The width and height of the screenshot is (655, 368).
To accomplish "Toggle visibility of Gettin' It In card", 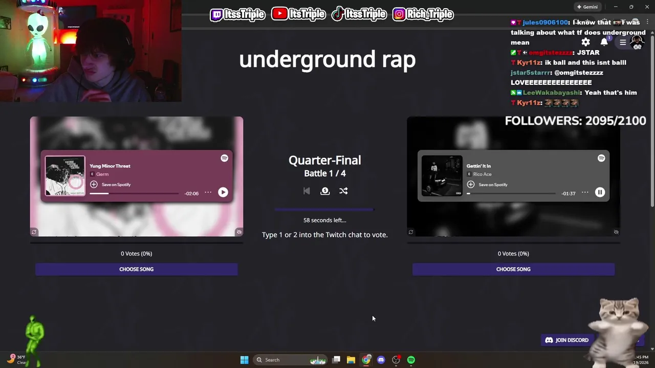I will click(x=616, y=232).
